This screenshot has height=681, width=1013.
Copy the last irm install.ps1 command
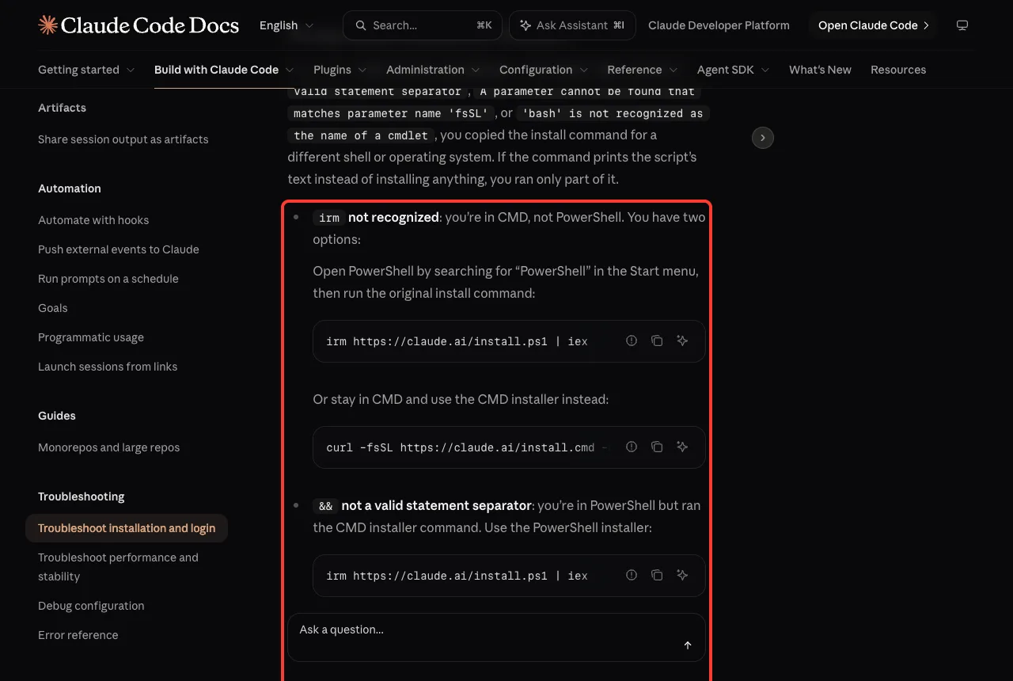click(x=657, y=575)
